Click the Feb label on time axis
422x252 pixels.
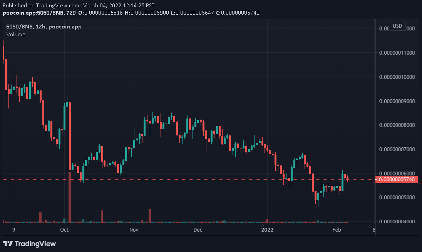pyautogui.click(x=337, y=230)
